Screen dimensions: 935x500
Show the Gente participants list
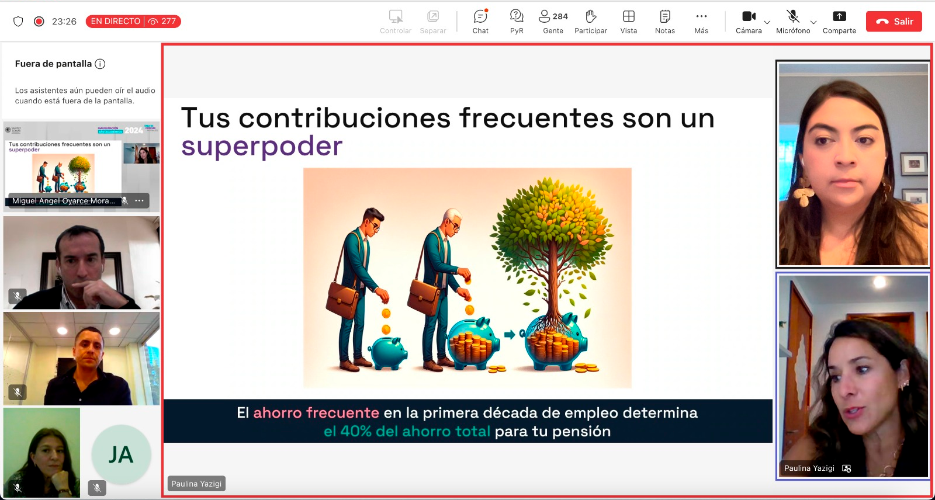tap(553, 22)
